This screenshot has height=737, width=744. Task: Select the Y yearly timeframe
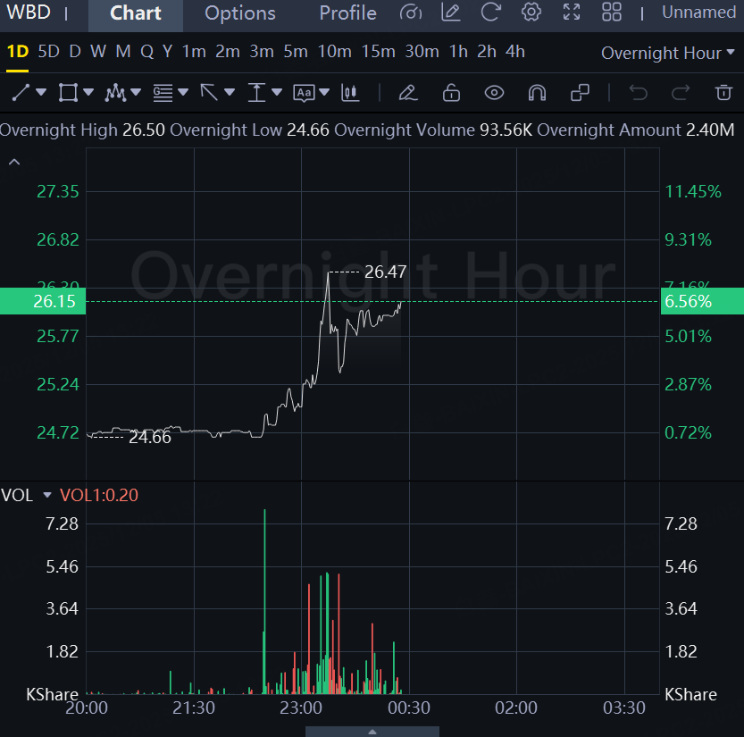point(168,51)
